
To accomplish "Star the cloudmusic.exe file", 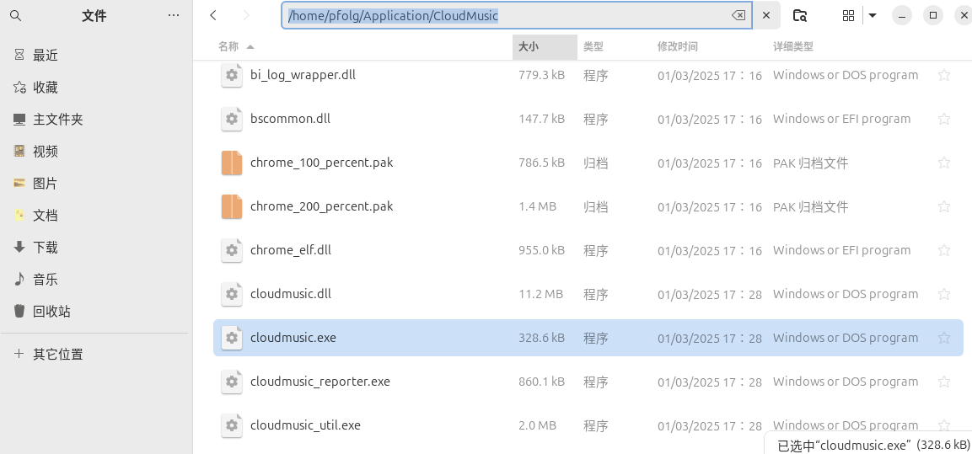I will coord(944,338).
